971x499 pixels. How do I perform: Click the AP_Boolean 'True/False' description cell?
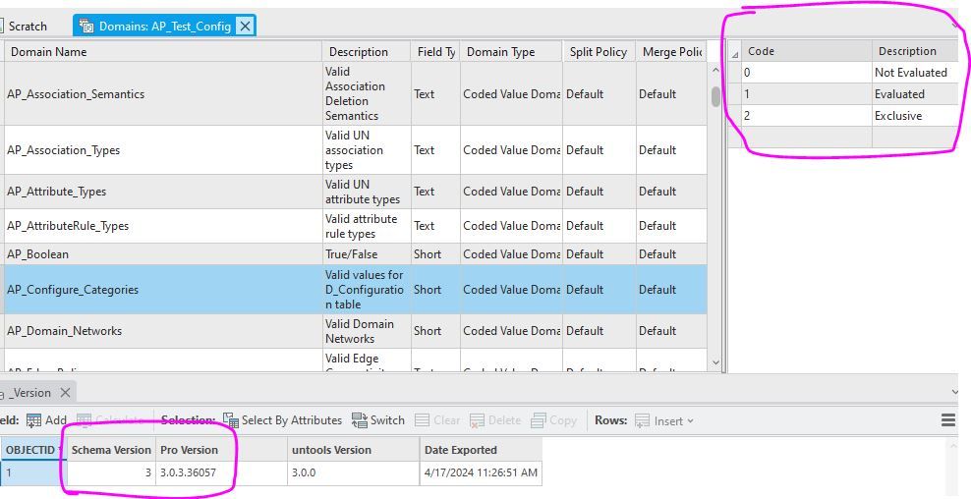[366, 253]
